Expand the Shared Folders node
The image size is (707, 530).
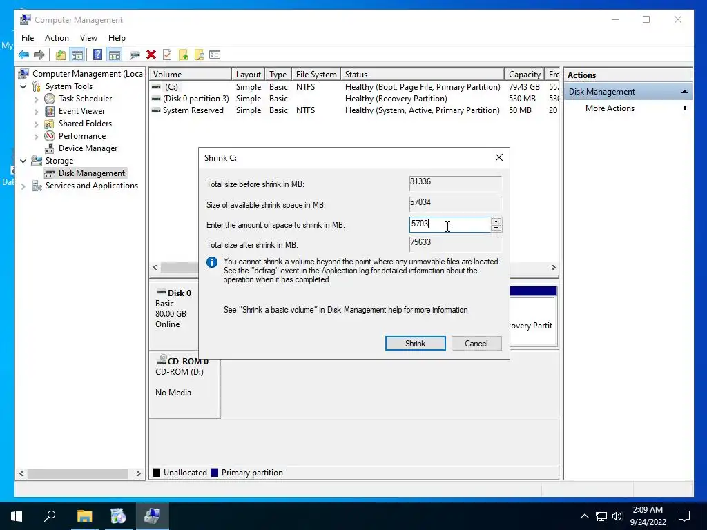pos(36,124)
